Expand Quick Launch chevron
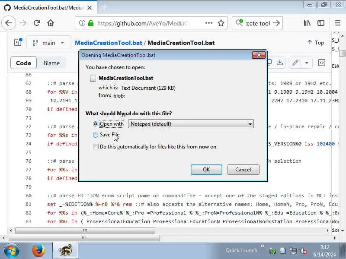 262,246
